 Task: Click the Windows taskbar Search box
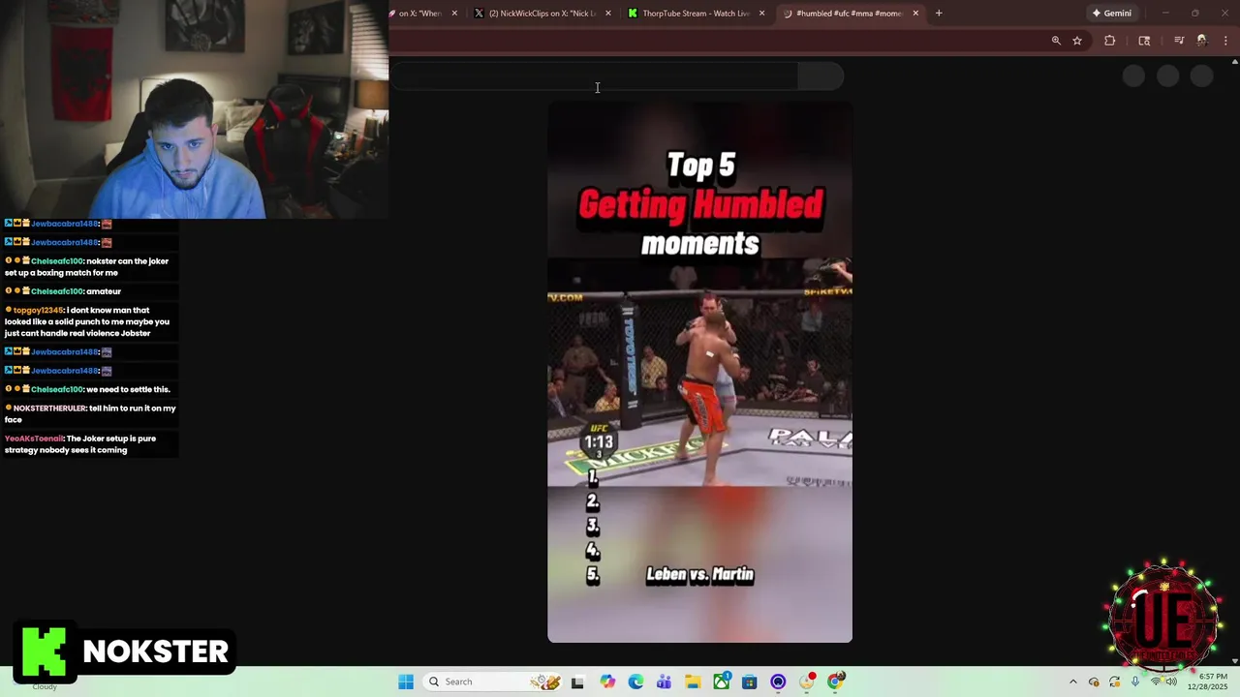pos(494,682)
